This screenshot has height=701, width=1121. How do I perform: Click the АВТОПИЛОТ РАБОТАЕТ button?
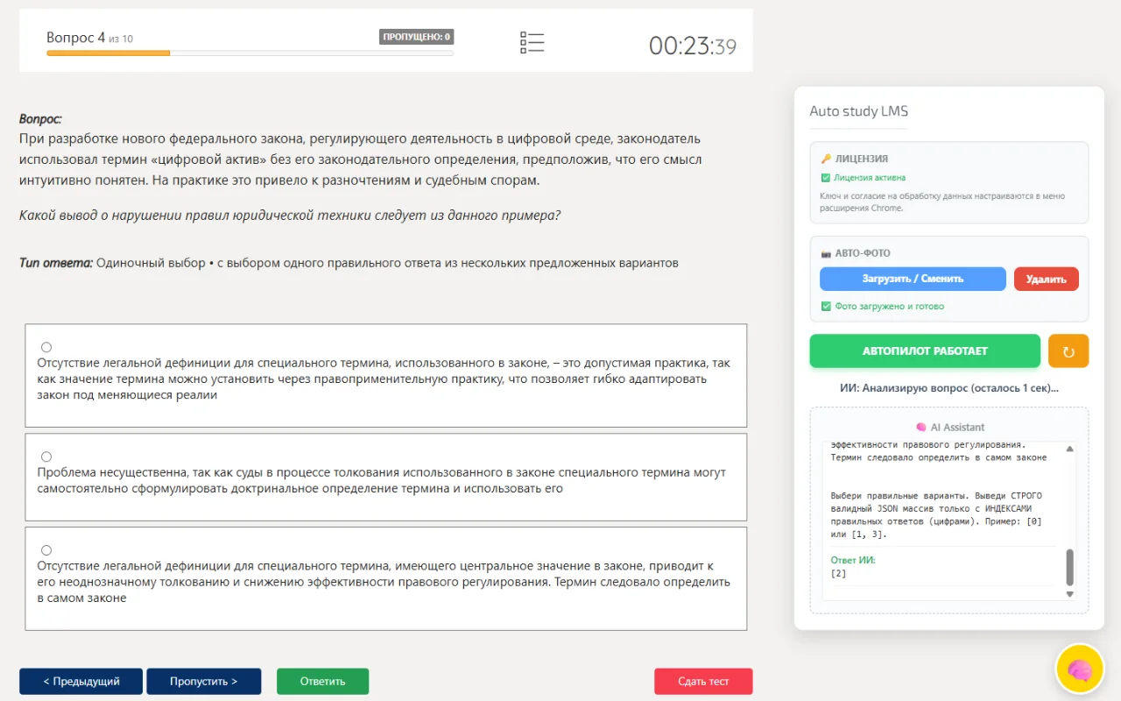pyautogui.click(x=925, y=350)
